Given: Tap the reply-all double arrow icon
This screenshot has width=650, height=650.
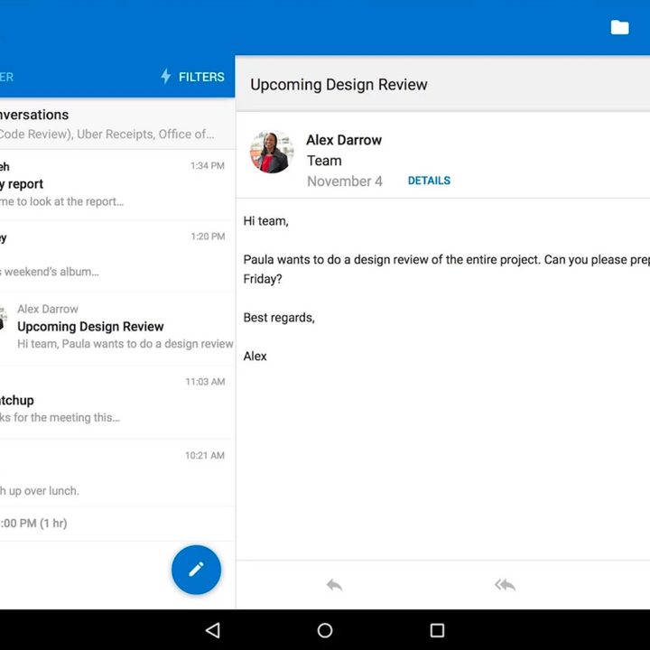Looking at the screenshot, I should point(505,585).
